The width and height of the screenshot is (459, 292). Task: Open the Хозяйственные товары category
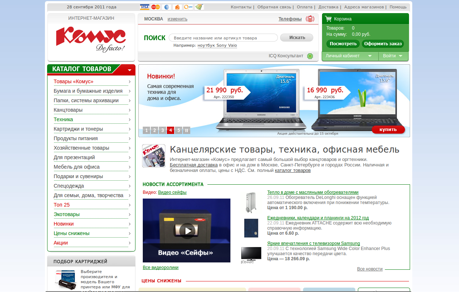(x=81, y=148)
